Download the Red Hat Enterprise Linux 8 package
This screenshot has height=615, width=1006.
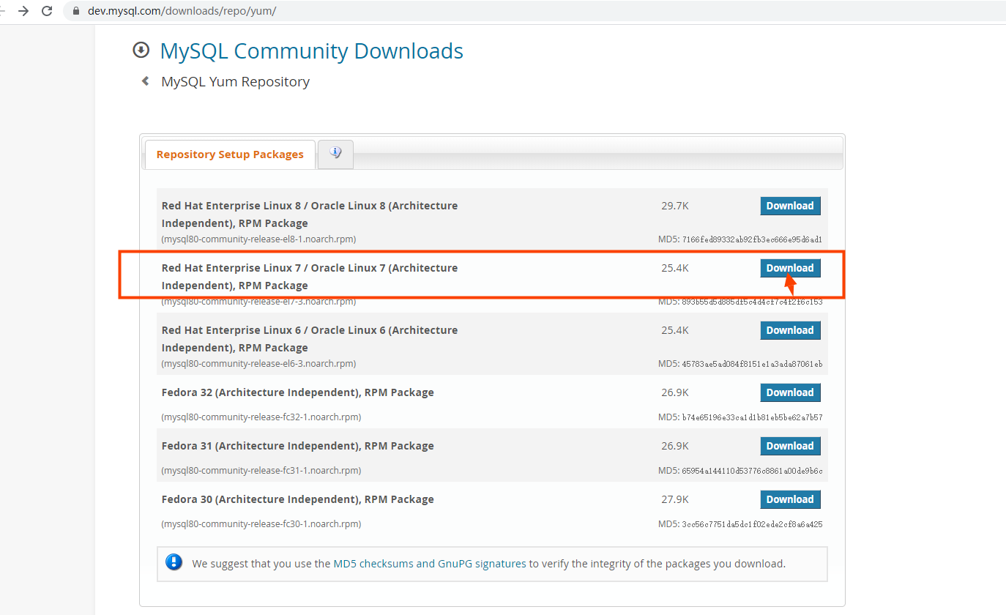coord(790,206)
